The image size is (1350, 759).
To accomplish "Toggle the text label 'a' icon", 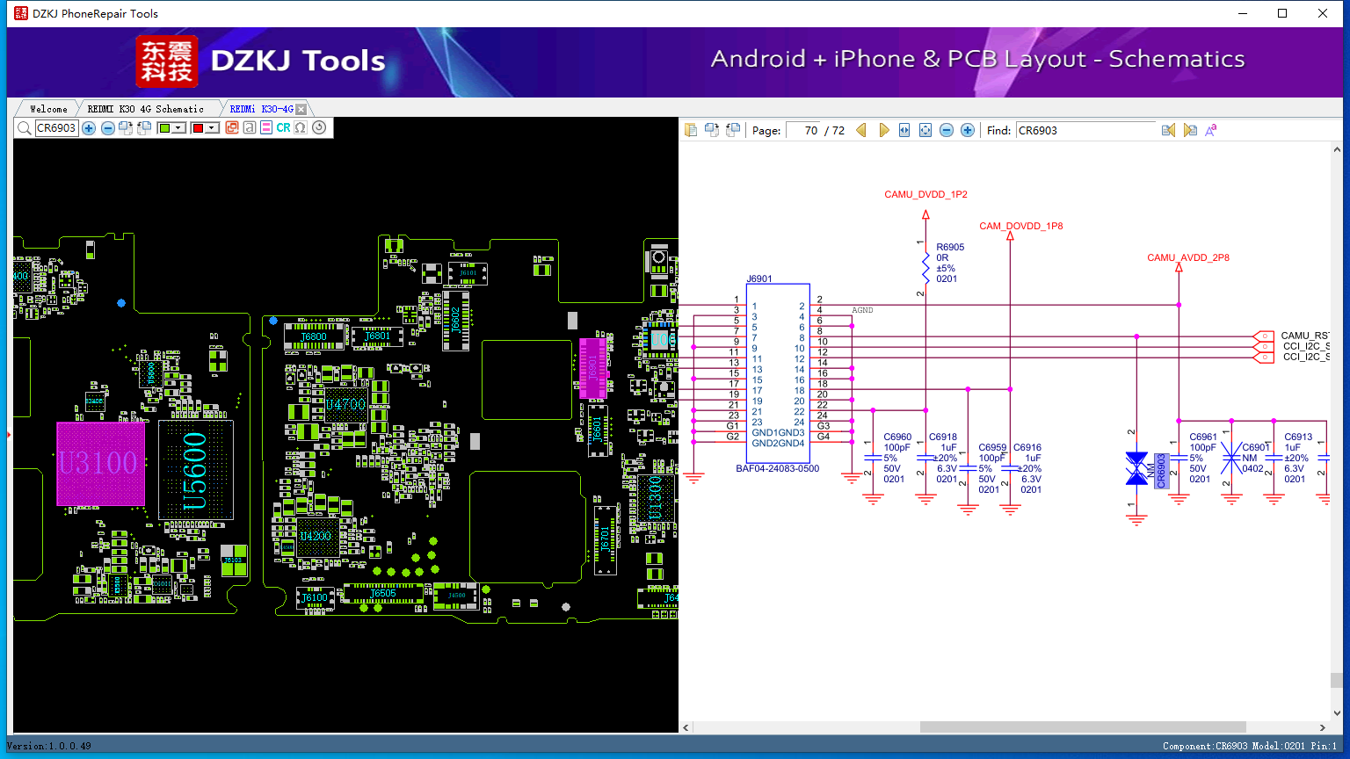I will pyautogui.click(x=250, y=128).
